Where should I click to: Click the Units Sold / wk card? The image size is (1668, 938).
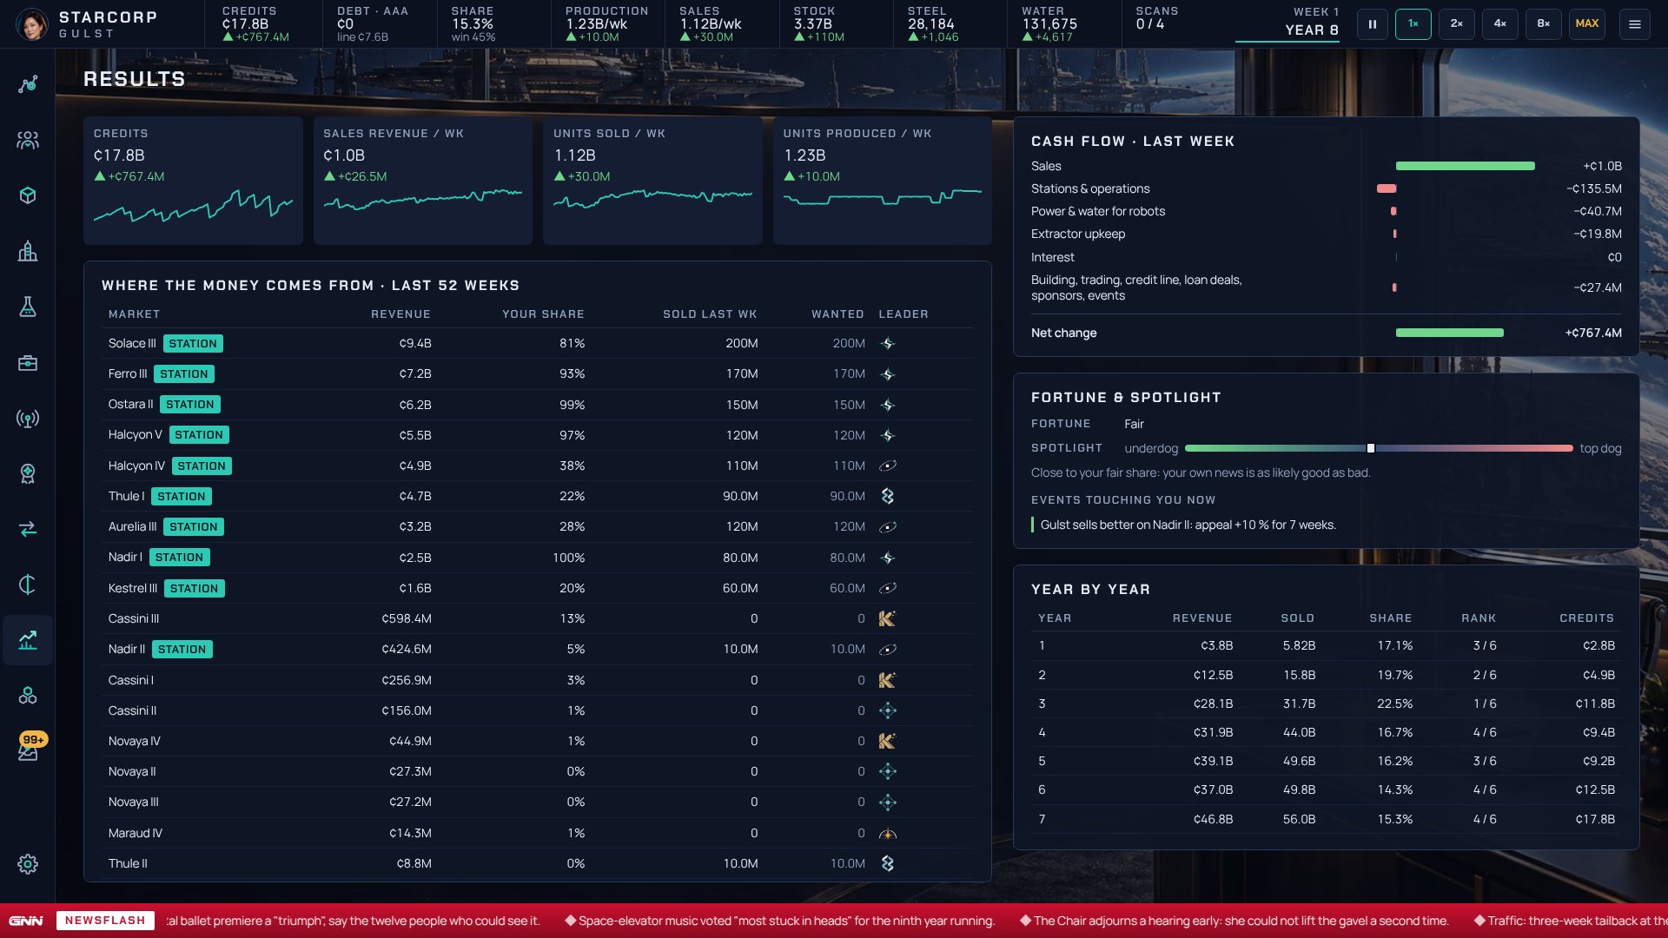tap(652, 180)
